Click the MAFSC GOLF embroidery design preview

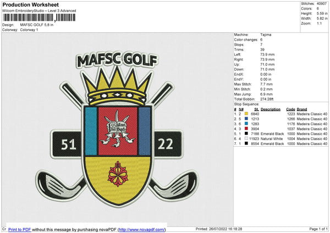click(x=117, y=129)
